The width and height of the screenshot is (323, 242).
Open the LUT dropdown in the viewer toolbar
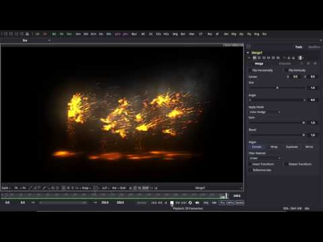point(105,188)
